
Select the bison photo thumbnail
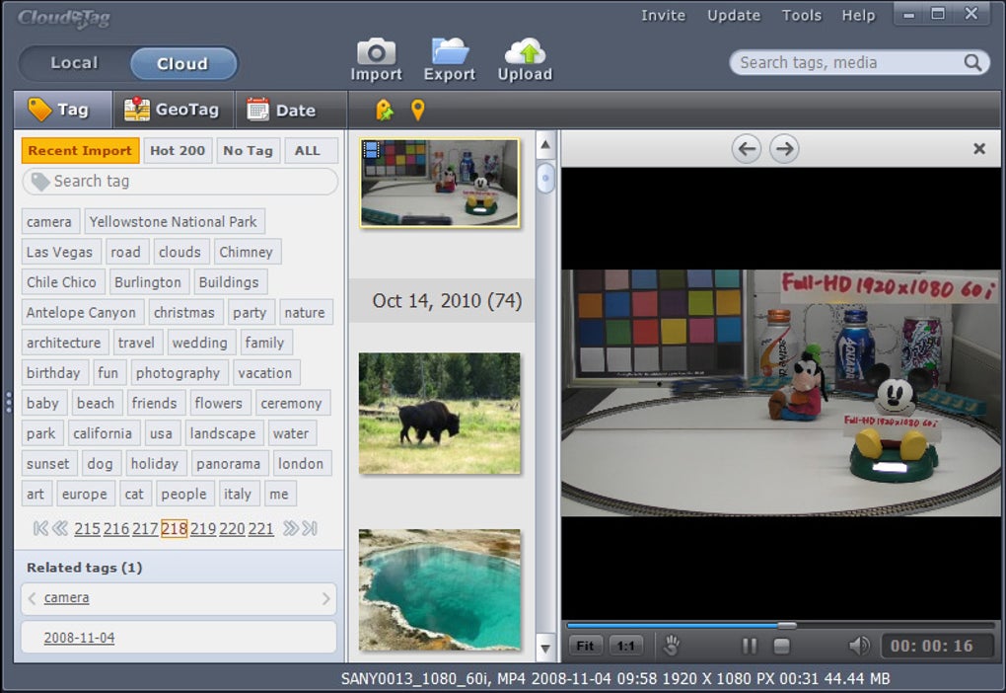[439, 413]
